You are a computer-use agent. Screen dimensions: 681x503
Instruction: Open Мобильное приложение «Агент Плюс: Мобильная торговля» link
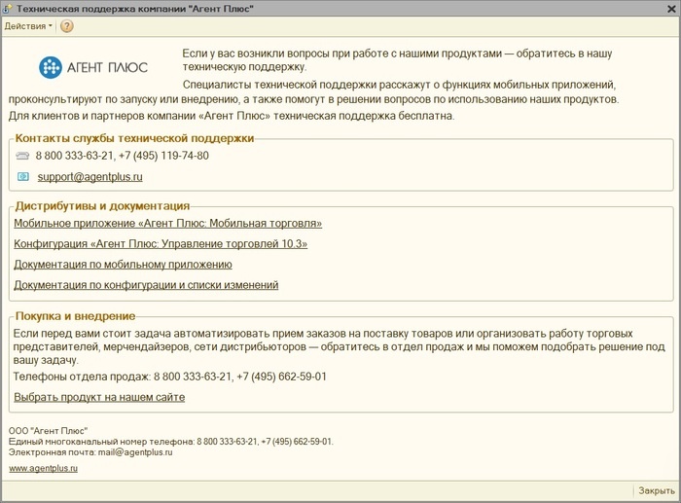[x=168, y=223]
